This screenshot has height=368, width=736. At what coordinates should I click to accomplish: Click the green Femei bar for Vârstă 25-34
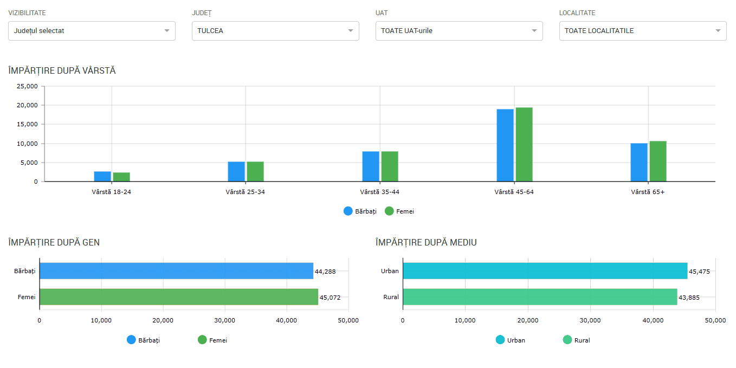(255, 172)
